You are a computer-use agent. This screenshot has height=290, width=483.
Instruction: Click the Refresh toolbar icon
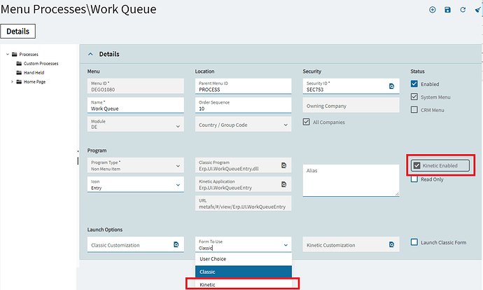pos(463,10)
